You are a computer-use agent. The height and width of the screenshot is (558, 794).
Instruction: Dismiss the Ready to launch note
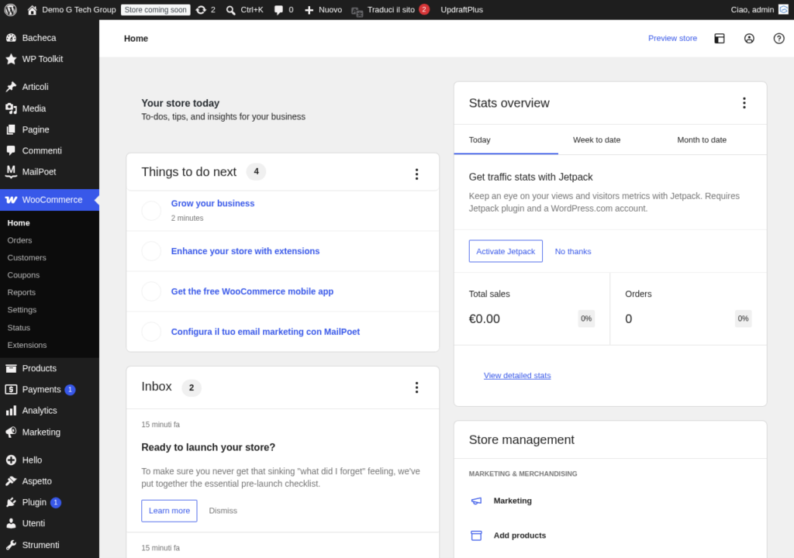click(223, 511)
